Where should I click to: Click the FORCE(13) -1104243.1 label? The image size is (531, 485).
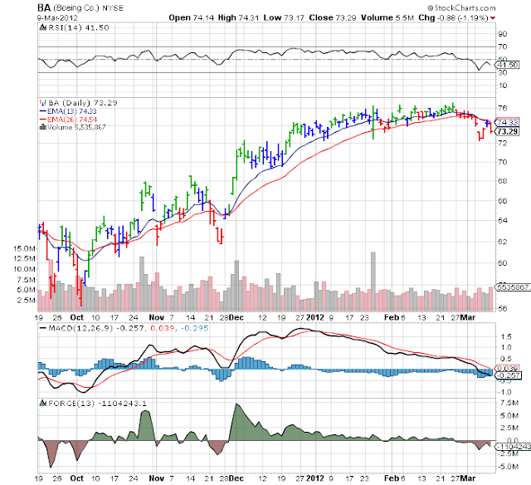98,404
